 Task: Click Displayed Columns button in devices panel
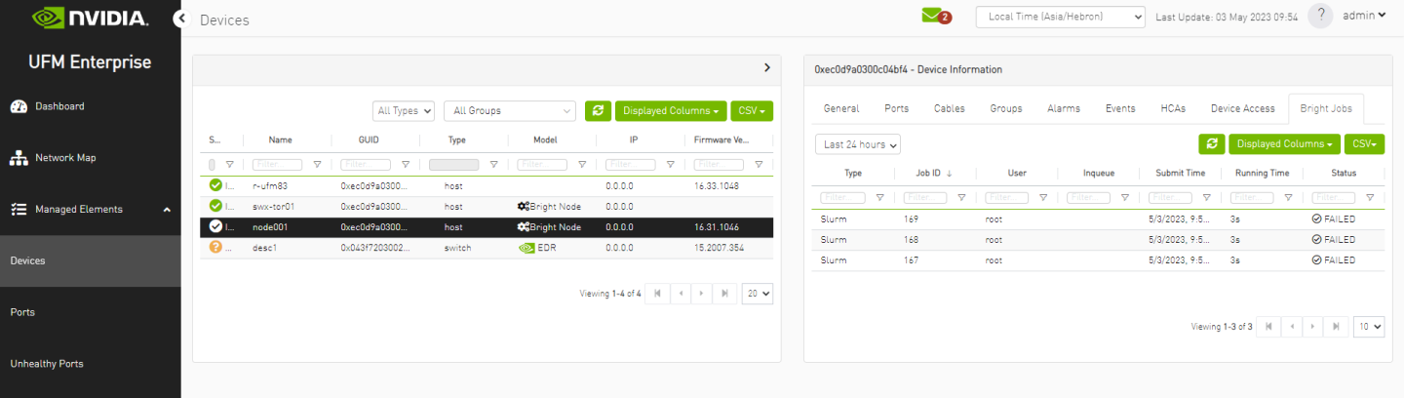pos(671,111)
